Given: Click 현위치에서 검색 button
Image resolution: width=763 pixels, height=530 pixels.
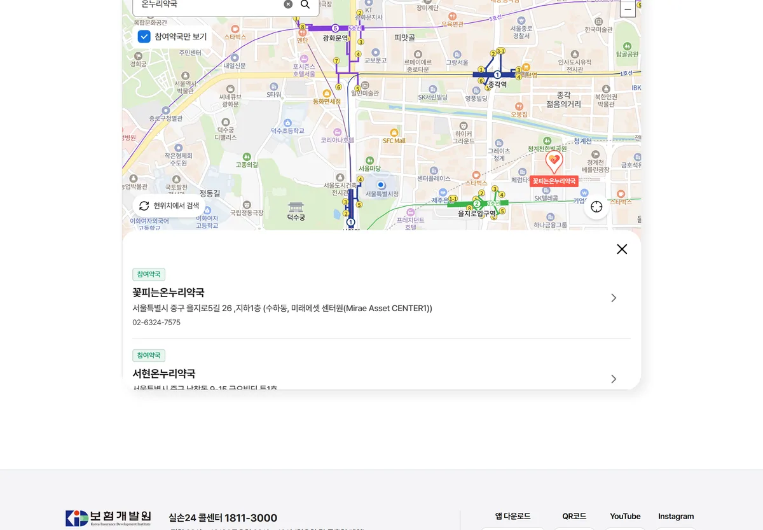Looking at the screenshot, I should (x=169, y=206).
